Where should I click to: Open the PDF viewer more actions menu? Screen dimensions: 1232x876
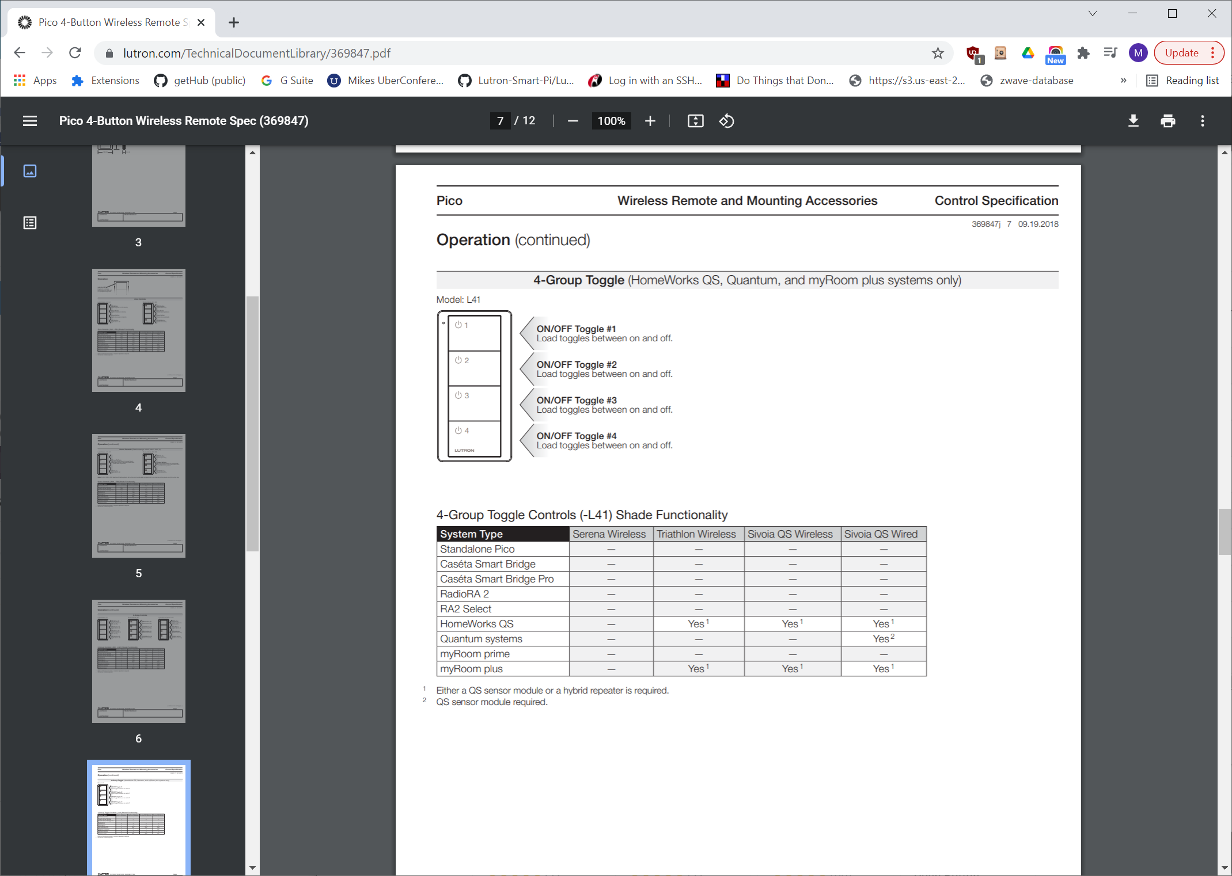pos(1202,121)
